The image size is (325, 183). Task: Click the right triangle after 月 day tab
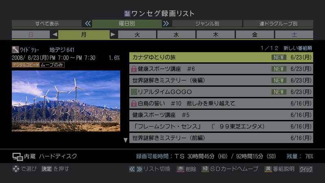(x=113, y=35)
